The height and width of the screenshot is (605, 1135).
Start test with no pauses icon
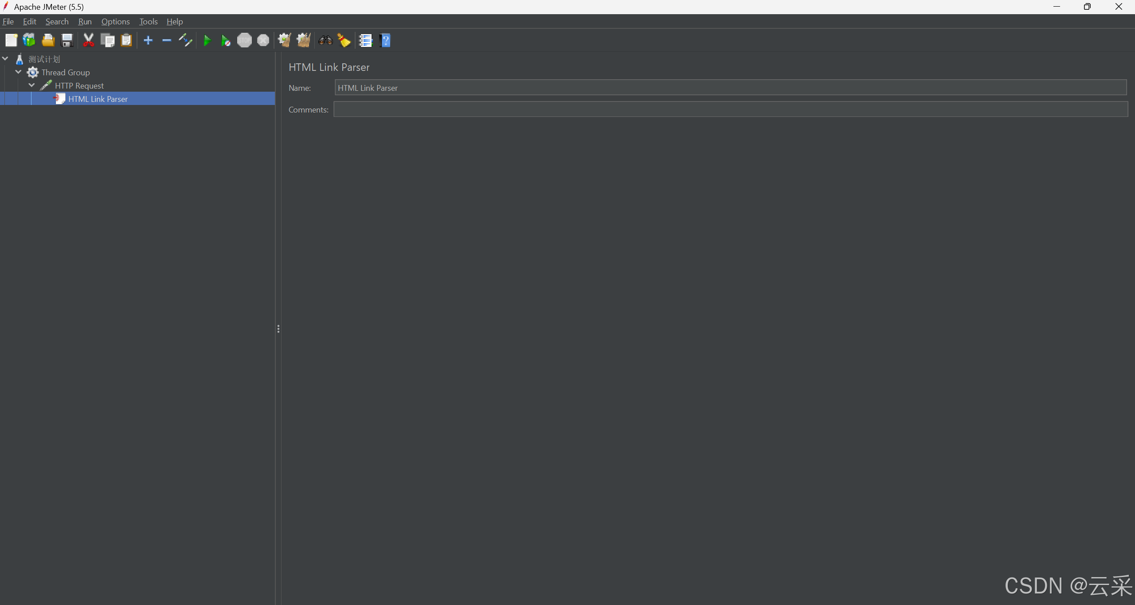[226, 41]
